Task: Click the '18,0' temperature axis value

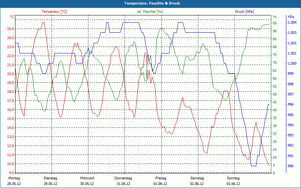Action: (11, 92)
